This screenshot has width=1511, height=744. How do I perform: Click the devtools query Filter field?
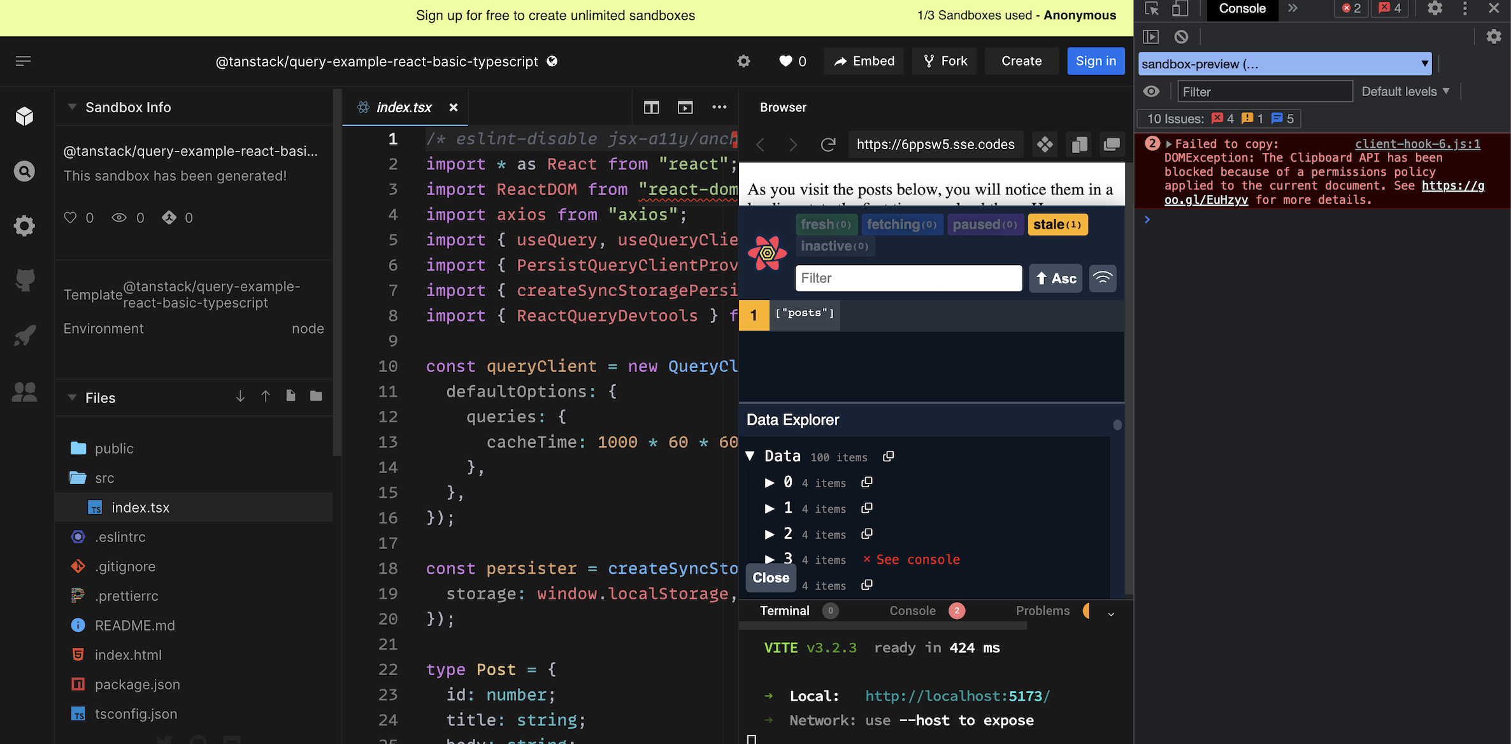[908, 278]
